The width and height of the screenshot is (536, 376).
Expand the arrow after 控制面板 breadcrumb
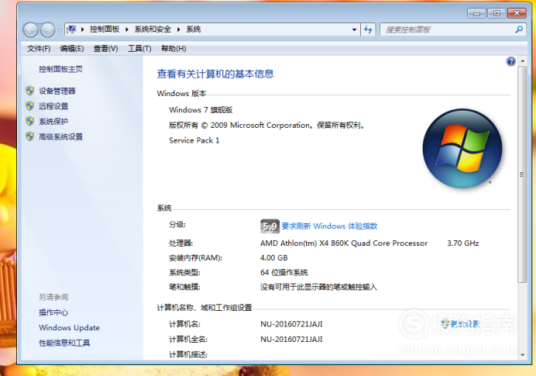click(x=127, y=29)
